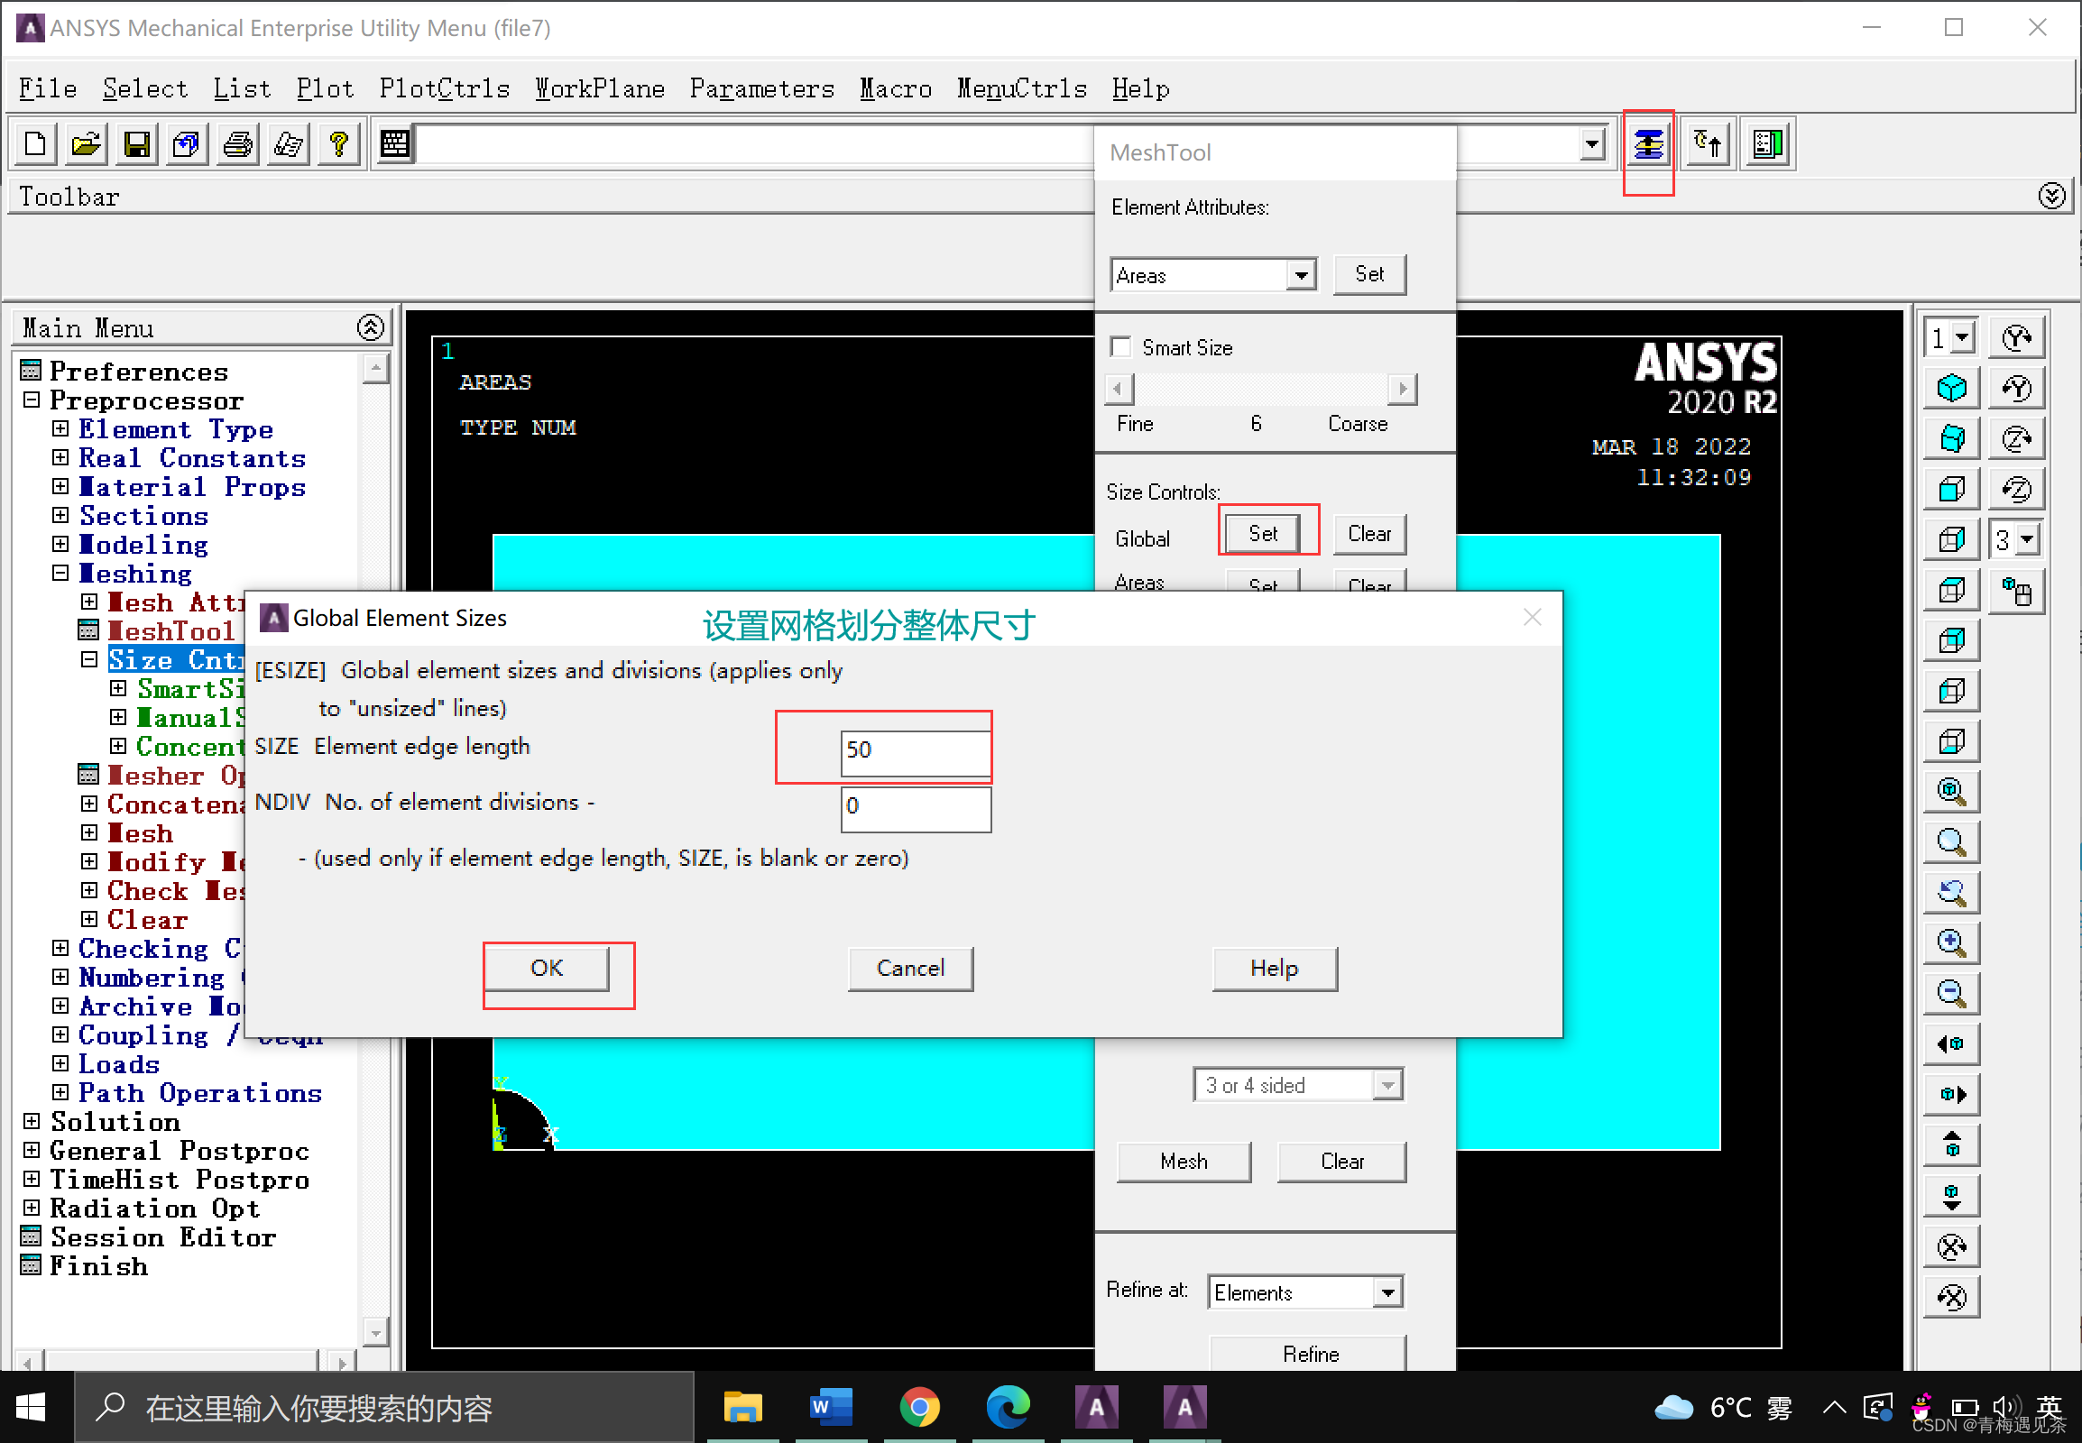
Task: Open the help question-mark toolbar icon
Action: click(339, 143)
